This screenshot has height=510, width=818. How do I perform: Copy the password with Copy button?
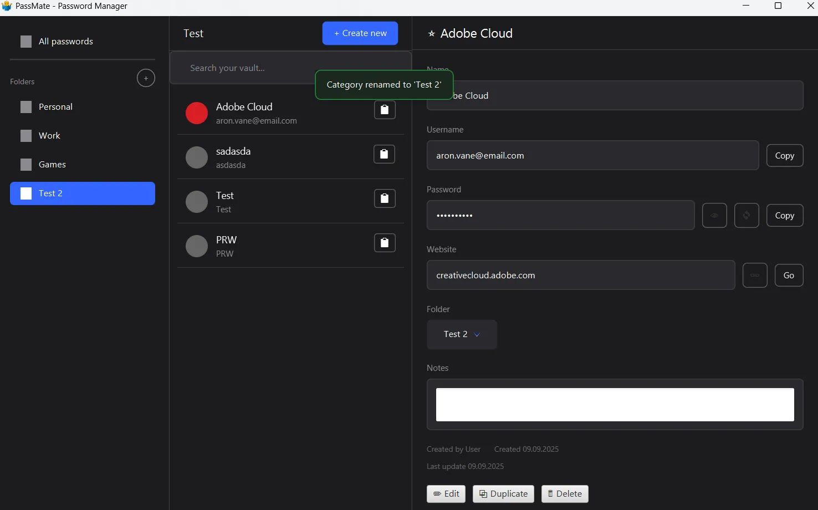point(785,216)
